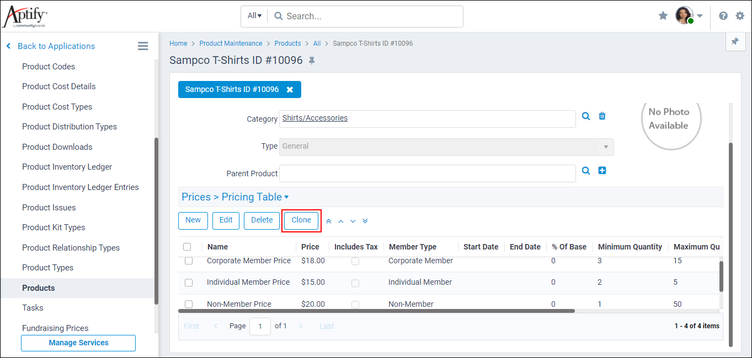Search for a Category with magnifier icon
The image size is (752, 358).
coord(586,116)
